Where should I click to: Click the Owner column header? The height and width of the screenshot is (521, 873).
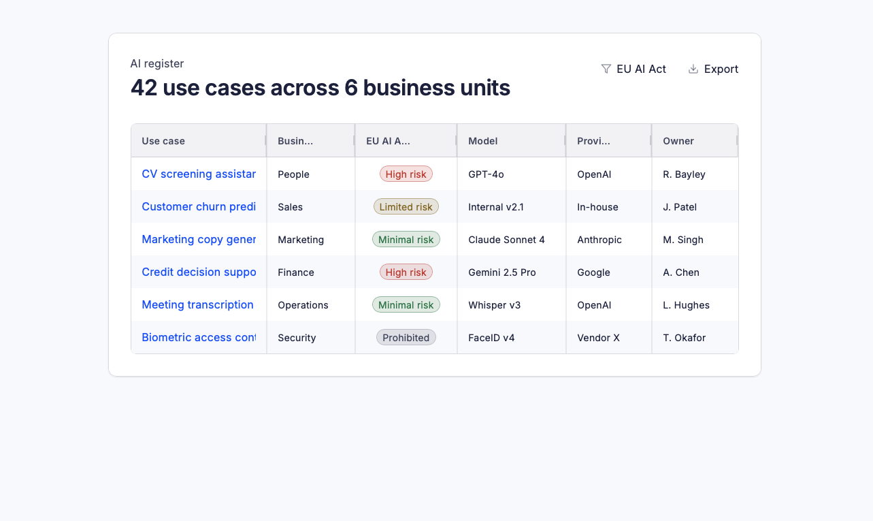tap(695, 141)
